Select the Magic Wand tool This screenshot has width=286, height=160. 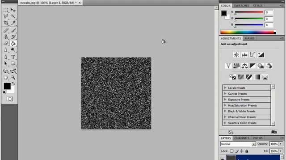(x=13, y=16)
